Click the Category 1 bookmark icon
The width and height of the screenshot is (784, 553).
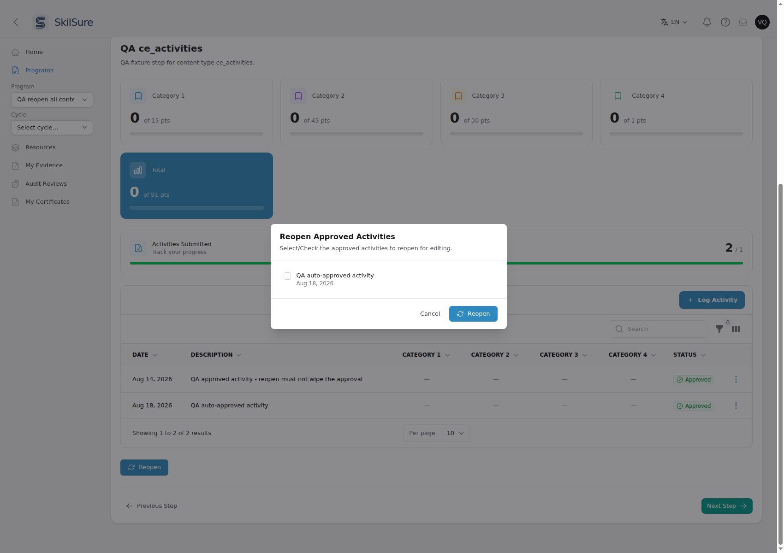coord(138,96)
